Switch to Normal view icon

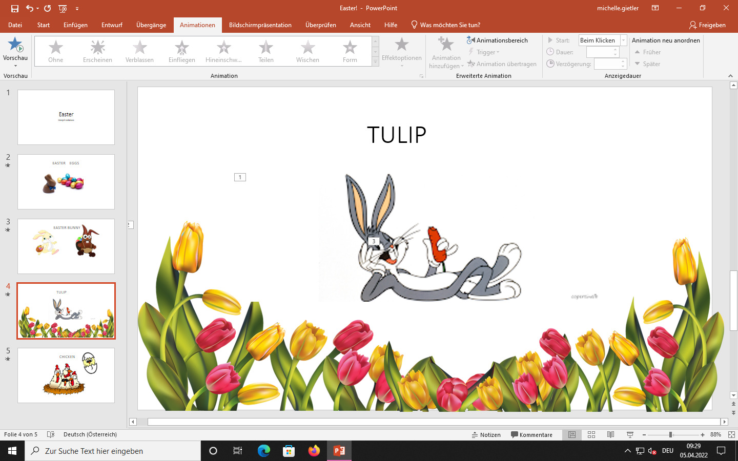[x=571, y=434]
